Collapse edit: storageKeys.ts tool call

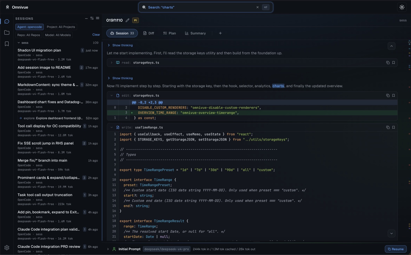112,95
